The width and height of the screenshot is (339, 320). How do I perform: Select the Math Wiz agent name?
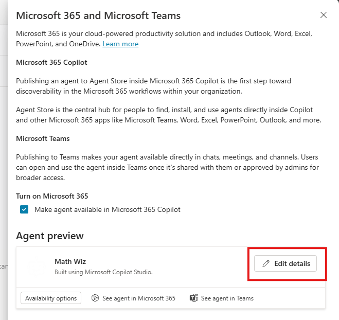[70, 261]
